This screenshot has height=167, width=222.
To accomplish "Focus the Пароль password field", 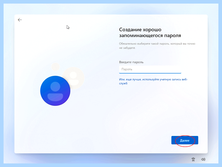I will [x=150, y=69].
